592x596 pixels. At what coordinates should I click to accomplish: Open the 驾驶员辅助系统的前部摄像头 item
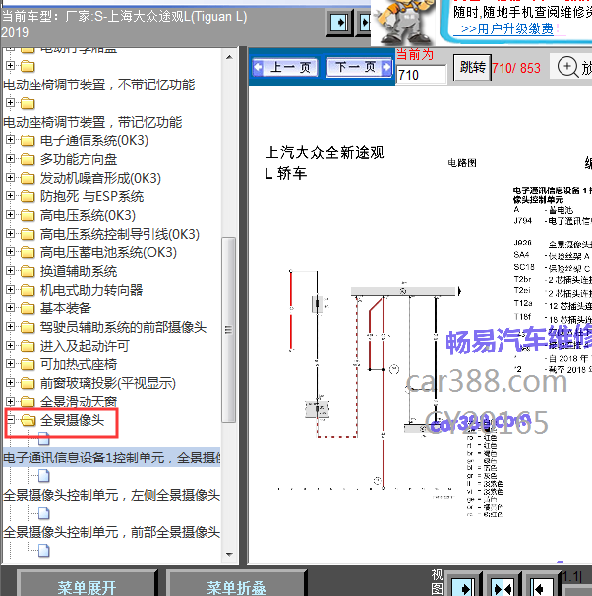[x=123, y=327]
